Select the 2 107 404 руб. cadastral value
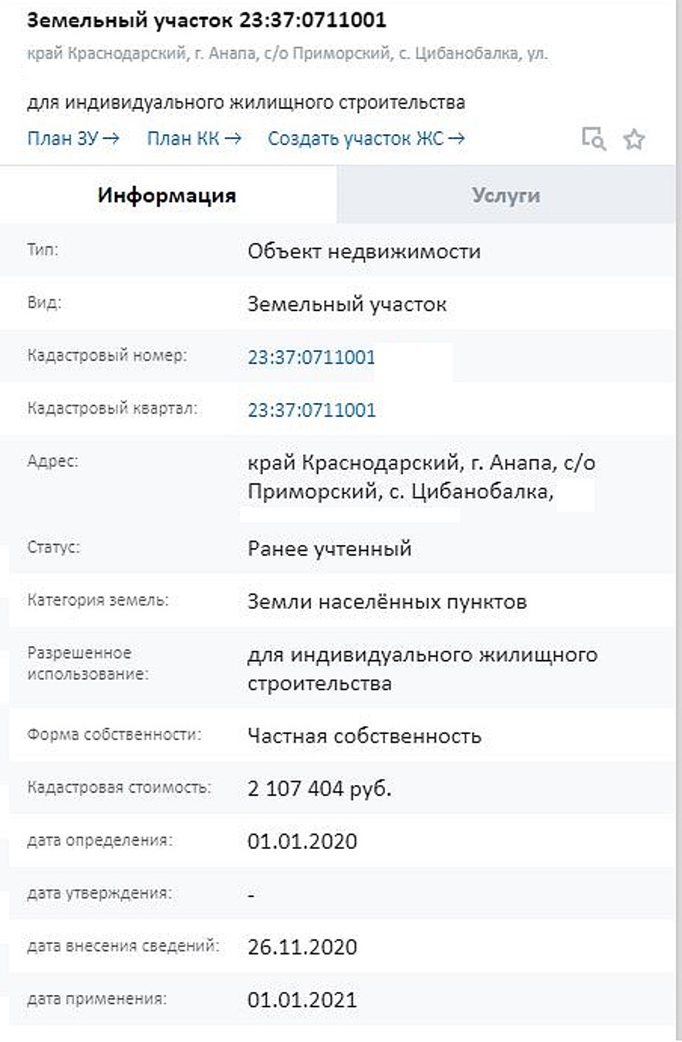682x1042 pixels. point(320,789)
